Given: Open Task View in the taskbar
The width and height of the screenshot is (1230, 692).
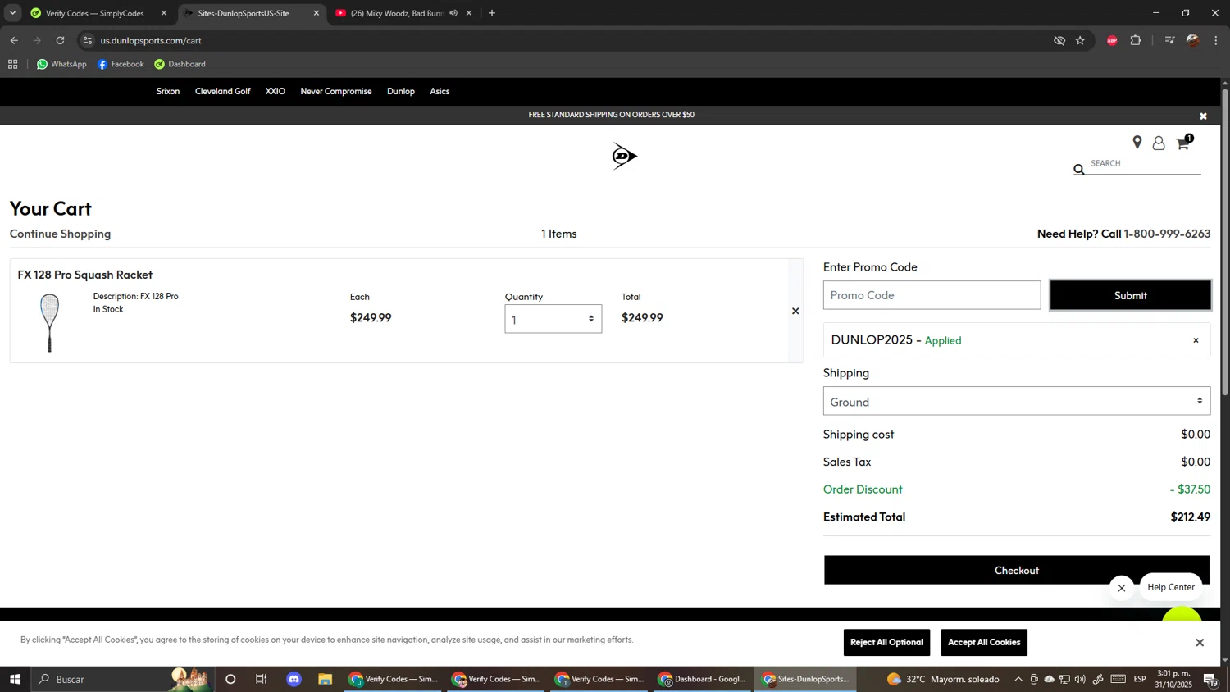Looking at the screenshot, I should click(x=262, y=679).
